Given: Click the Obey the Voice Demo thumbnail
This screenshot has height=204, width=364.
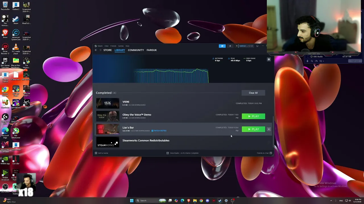Looking at the screenshot, I should (x=107, y=116).
